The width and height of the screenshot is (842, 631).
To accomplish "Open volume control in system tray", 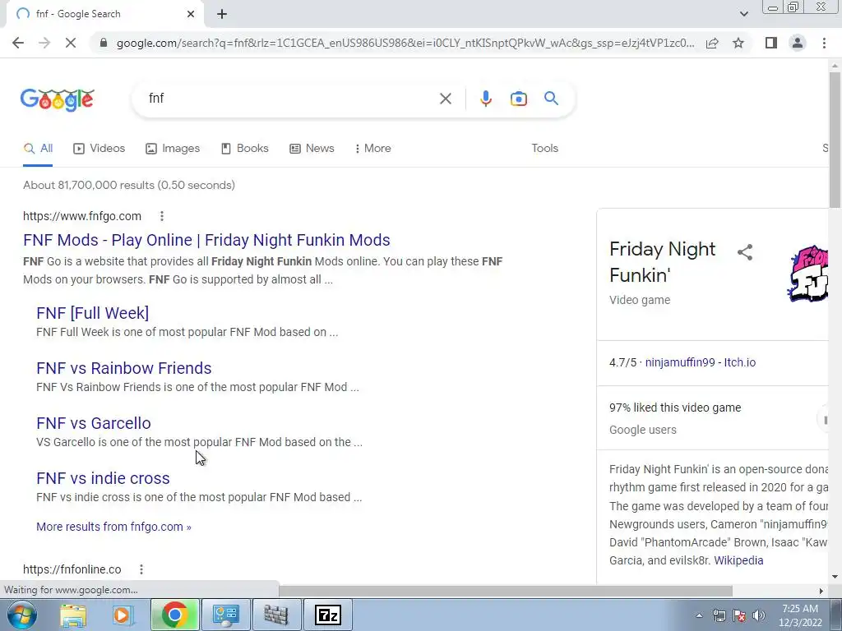I will (759, 615).
